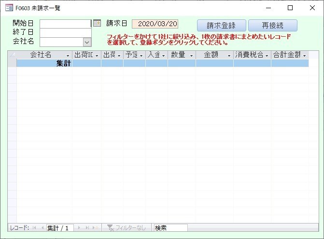Click the 請求登録 button
This screenshot has height=239, width=324.
coord(221,26)
